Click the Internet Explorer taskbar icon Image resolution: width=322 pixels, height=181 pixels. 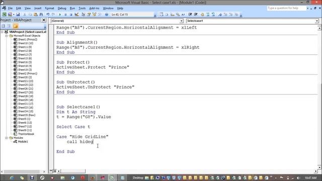tap(12, 177)
